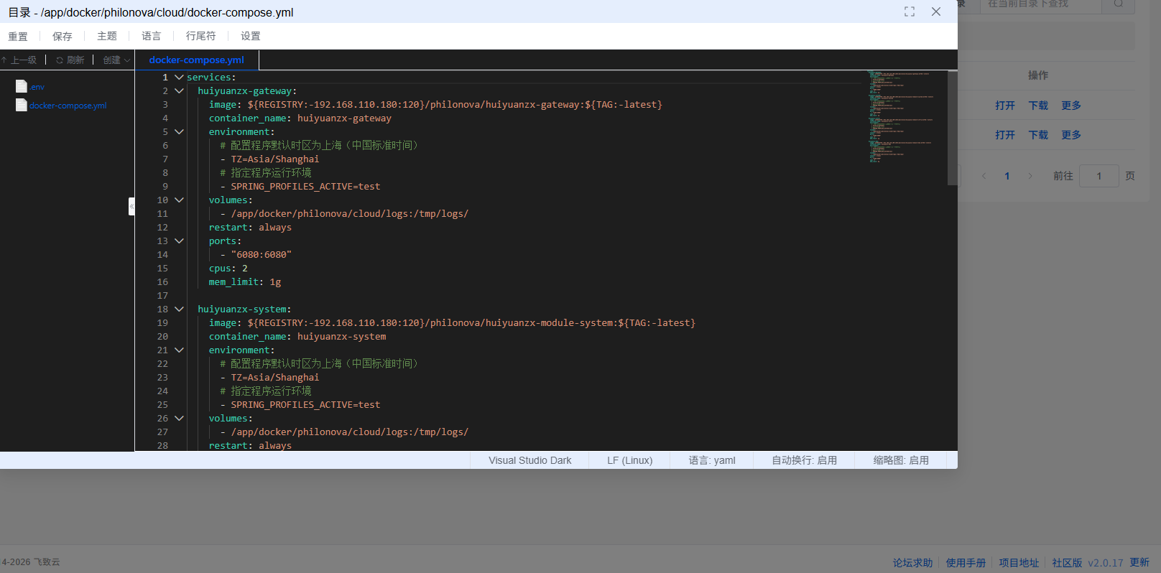Go up one level with the arrow
The height and width of the screenshot is (573, 1161).
pyautogui.click(x=4, y=60)
